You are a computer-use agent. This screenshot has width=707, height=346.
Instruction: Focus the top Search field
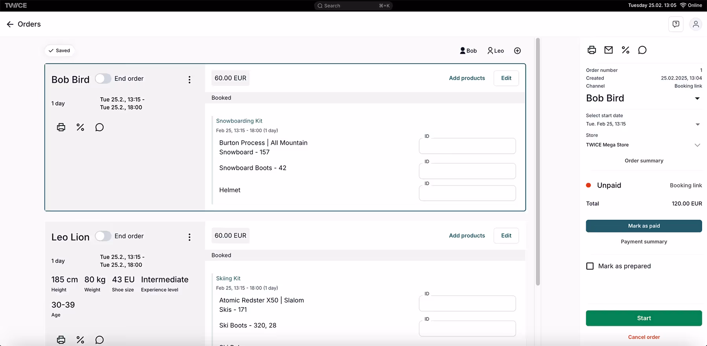353,6
